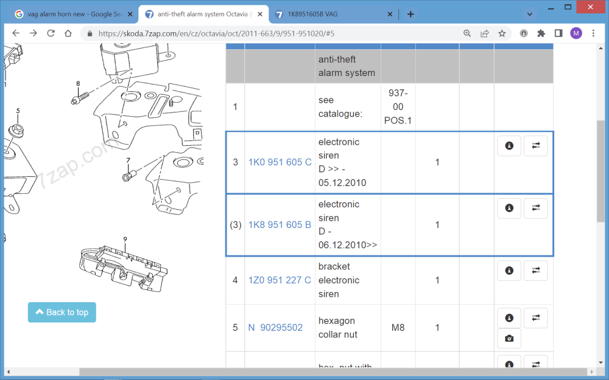The image size is (609, 380).
Task: Open part number 1Z0 951 227 C link
Action: pyautogui.click(x=280, y=280)
